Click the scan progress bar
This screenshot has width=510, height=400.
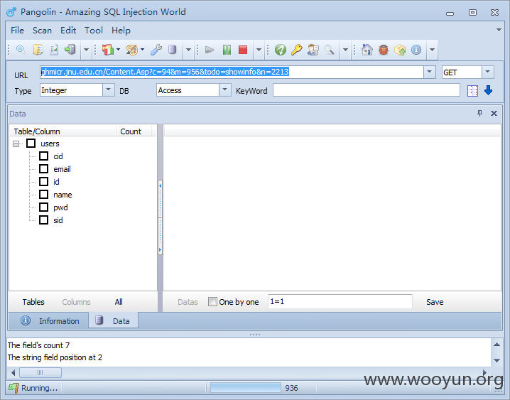(x=246, y=388)
